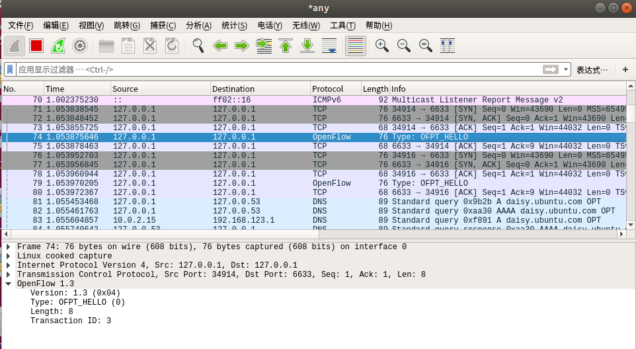
Task: Open the 跳转(G) menu
Action: point(127,26)
